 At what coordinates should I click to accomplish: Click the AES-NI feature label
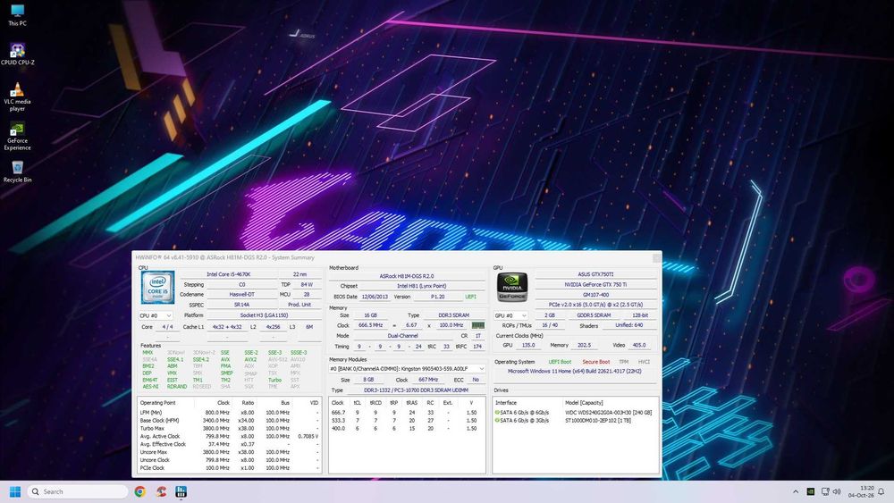pyautogui.click(x=150, y=387)
